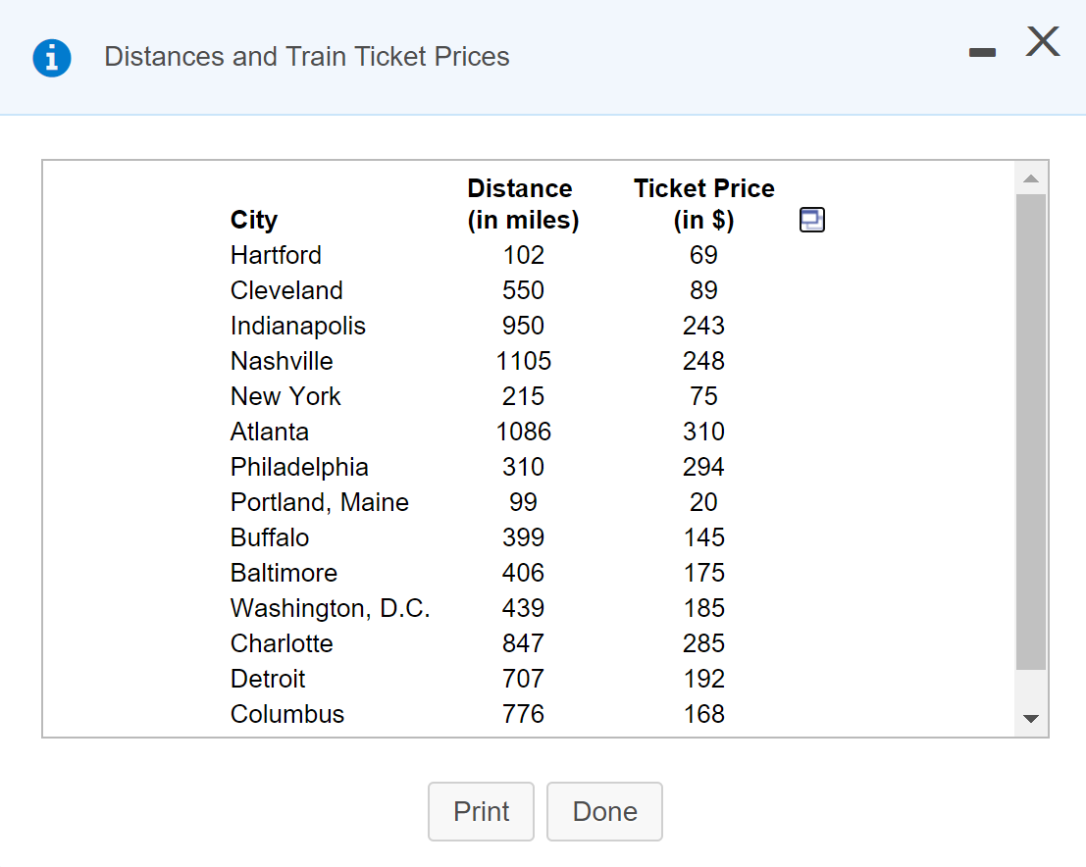Screen dimensions: 1086x867
Task: Click the vertical scrollbar thumb
Action: [x=1030, y=432]
